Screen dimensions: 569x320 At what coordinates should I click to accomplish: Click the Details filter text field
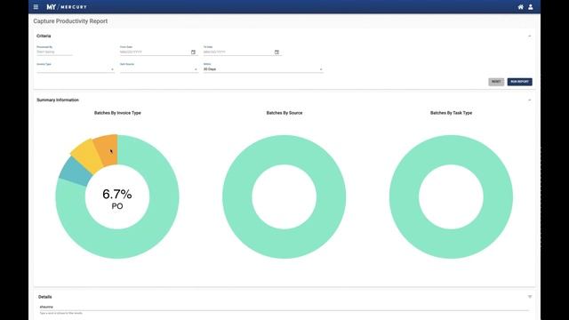click(x=284, y=308)
